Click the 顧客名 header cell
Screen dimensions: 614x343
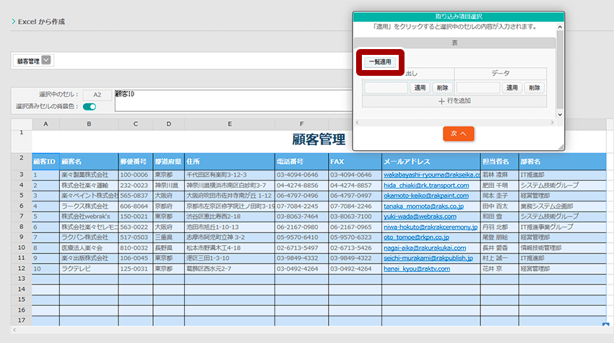[x=89, y=161]
